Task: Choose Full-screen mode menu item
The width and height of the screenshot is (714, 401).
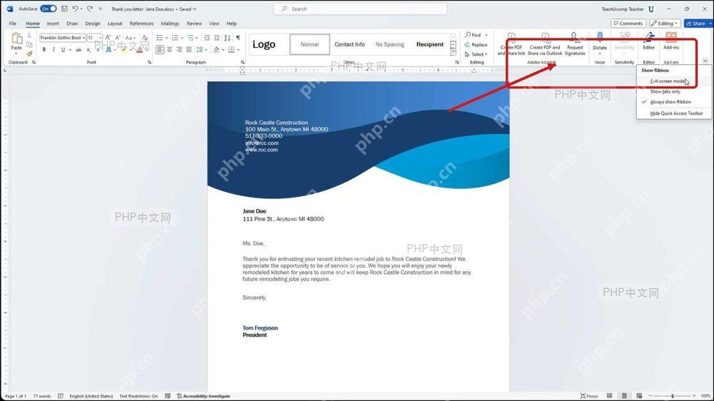Action: tap(674, 81)
